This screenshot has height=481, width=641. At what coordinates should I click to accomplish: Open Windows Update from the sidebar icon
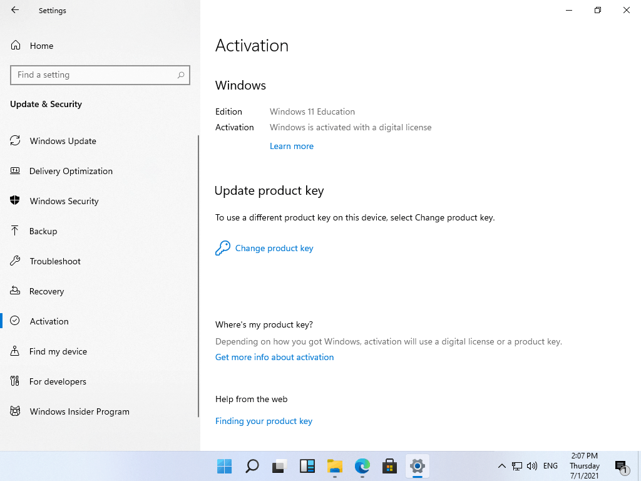click(x=15, y=141)
